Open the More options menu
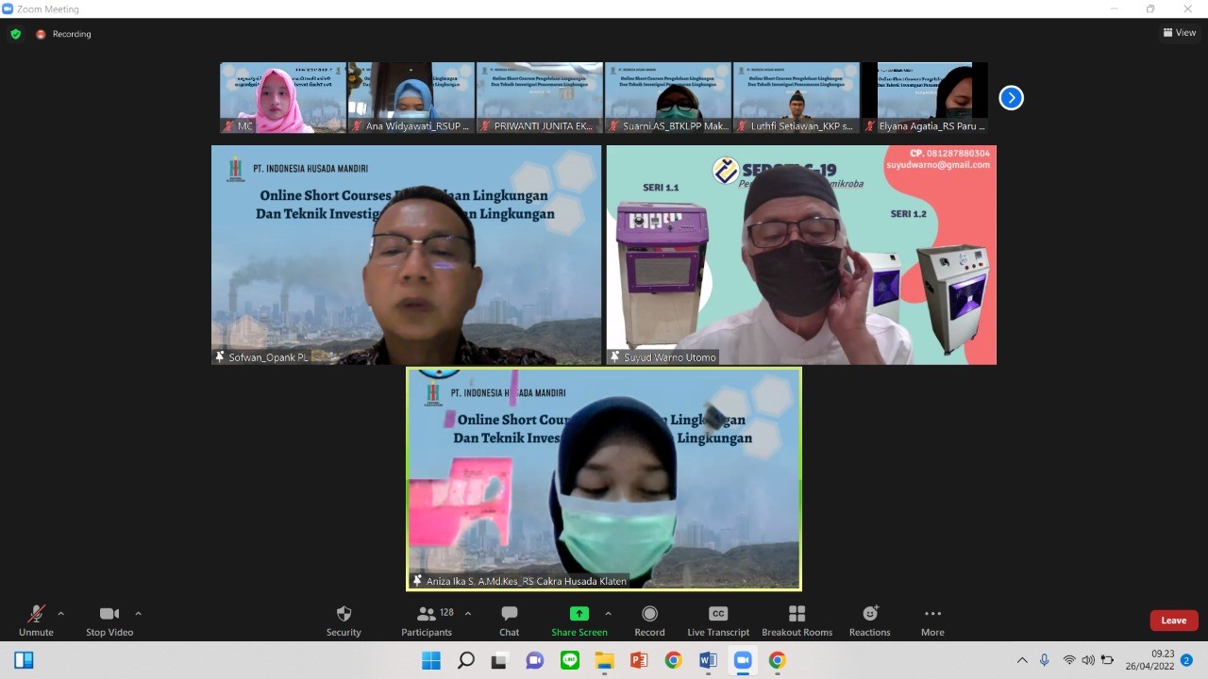This screenshot has width=1208, height=679. point(932,614)
